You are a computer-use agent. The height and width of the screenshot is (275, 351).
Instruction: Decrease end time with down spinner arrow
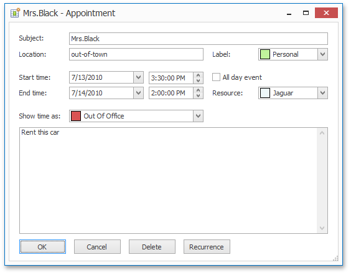pos(198,96)
